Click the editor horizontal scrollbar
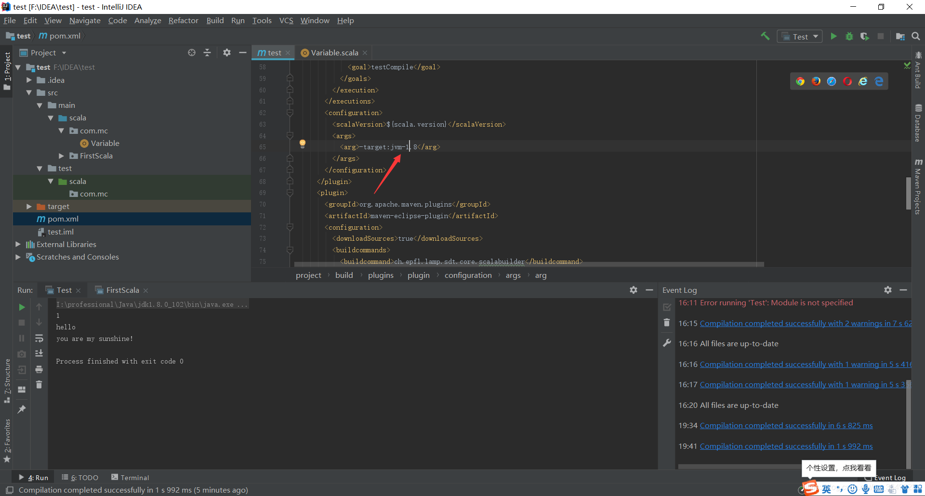This screenshot has width=925, height=496. point(529,264)
